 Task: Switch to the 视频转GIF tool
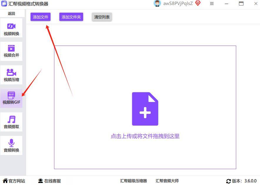pos(11,99)
